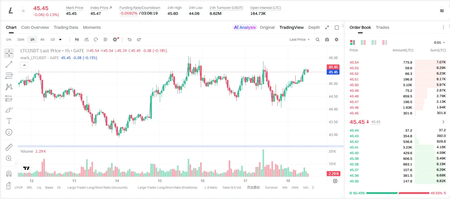This screenshot has width=450, height=199.
Task: Open the time interval dropdown arrow after 1D
Action: (60, 40)
